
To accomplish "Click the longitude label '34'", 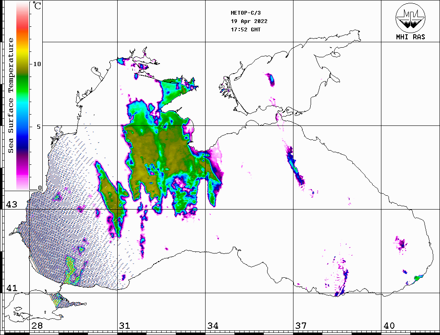I will 213,326.
